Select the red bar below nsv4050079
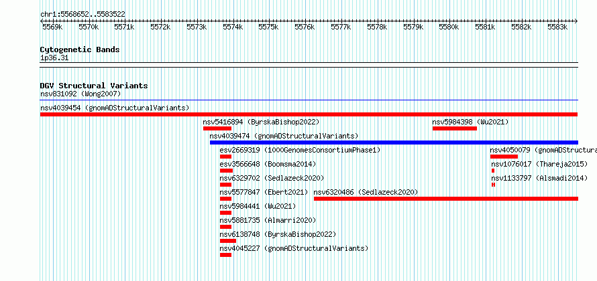Screen dimensions: 597x281 pos(504,157)
